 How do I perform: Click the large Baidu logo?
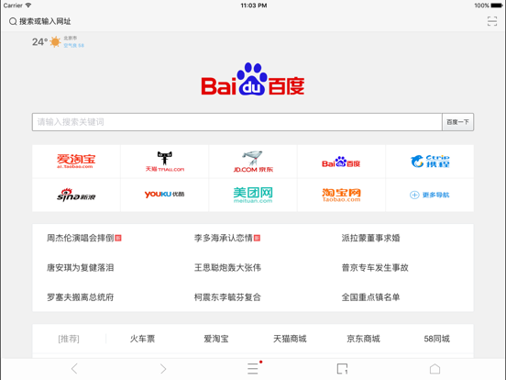coord(253,79)
